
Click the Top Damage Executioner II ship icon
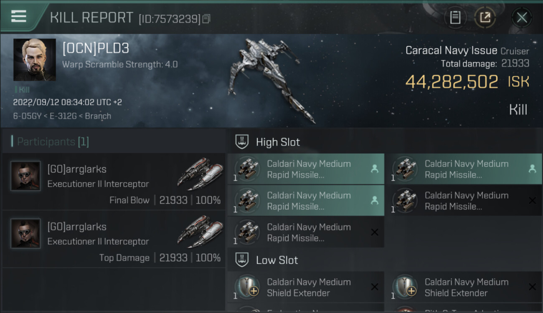click(200, 230)
